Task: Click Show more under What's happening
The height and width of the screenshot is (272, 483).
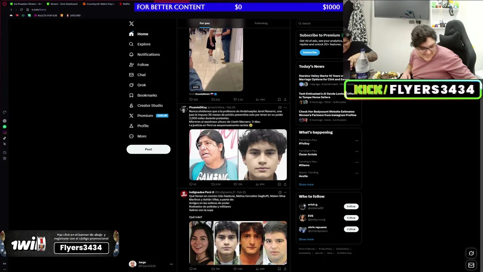Action: tap(306, 184)
